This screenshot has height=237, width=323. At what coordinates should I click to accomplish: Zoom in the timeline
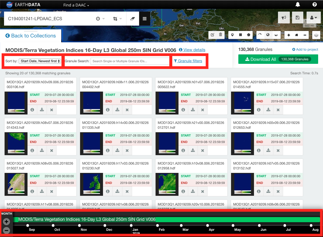click(6, 222)
